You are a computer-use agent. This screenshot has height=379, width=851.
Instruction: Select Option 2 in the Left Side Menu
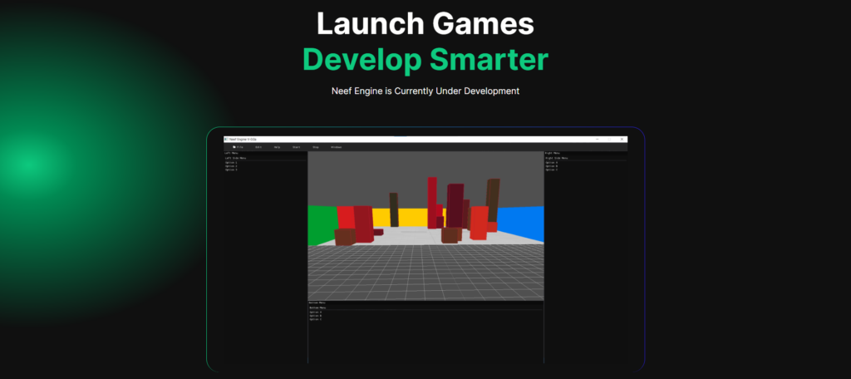pyautogui.click(x=231, y=166)
